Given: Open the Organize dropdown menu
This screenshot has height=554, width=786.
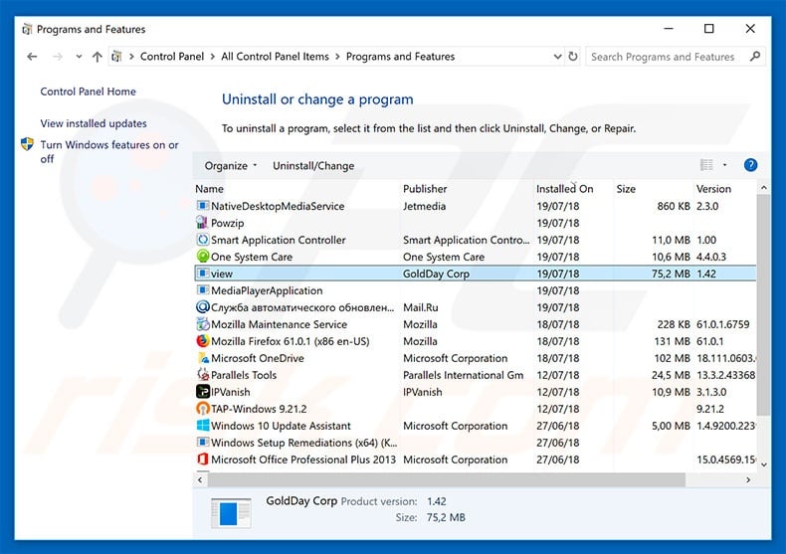Looking at the screenshot, I should 231,166.
